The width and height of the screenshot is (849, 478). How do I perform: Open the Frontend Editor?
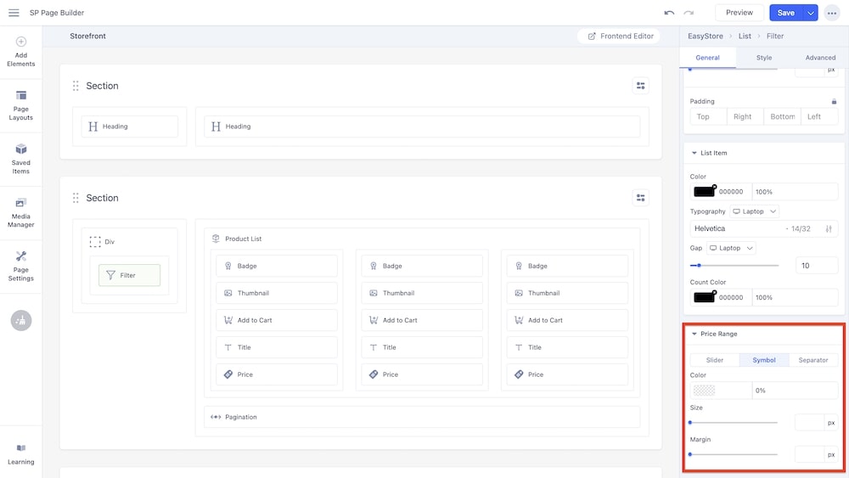[x=620, y=37]
